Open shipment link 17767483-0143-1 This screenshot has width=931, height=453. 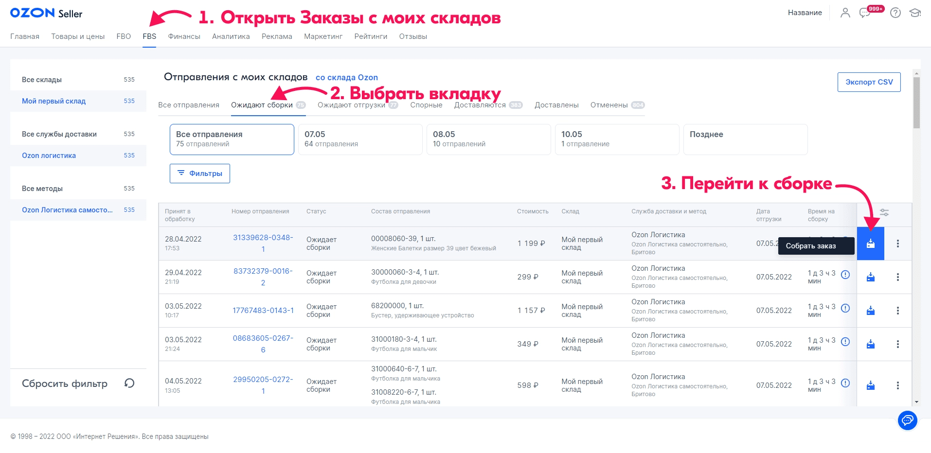coord(263,310)
